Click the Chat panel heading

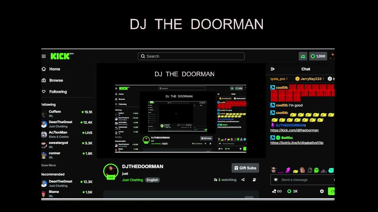click(306, 69)
